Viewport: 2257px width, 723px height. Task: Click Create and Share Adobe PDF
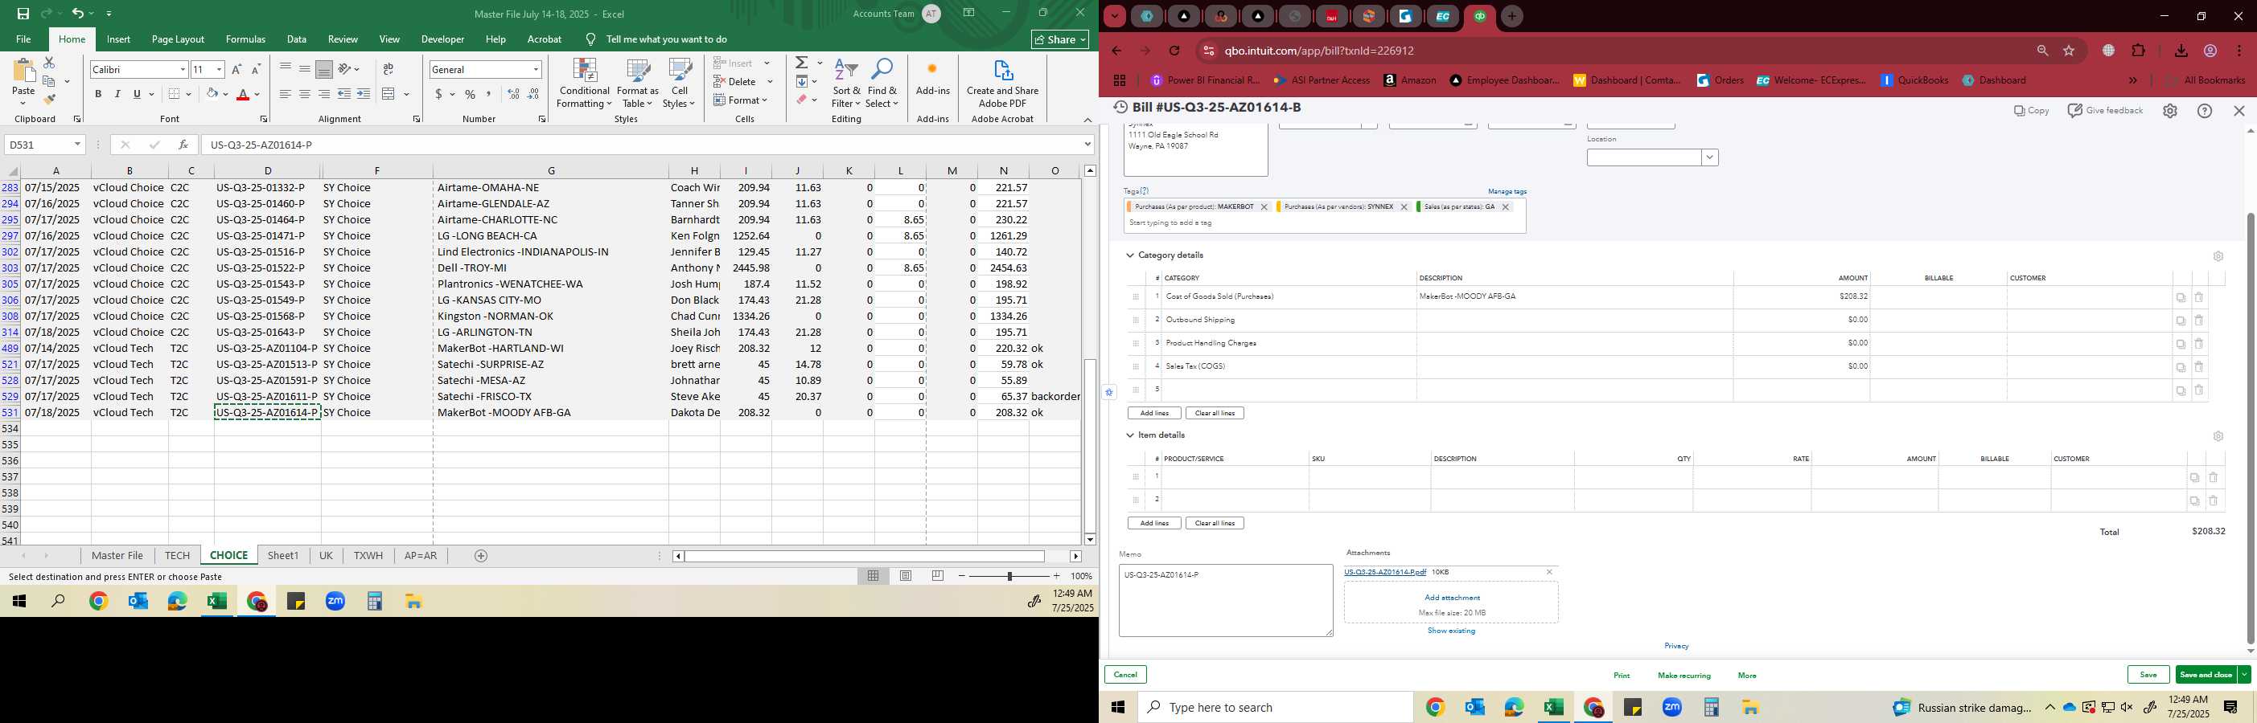(1002, 84)
